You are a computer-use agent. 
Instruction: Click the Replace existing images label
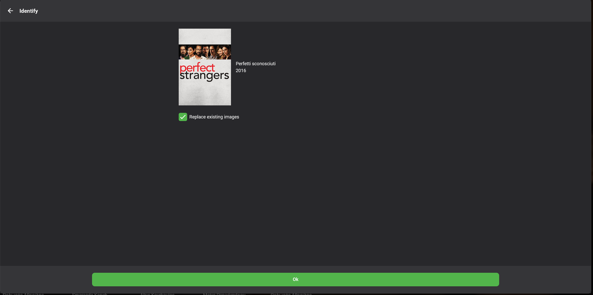[214, 117]
